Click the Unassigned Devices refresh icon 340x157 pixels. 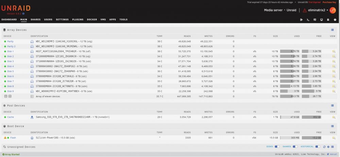pos(324,147)
